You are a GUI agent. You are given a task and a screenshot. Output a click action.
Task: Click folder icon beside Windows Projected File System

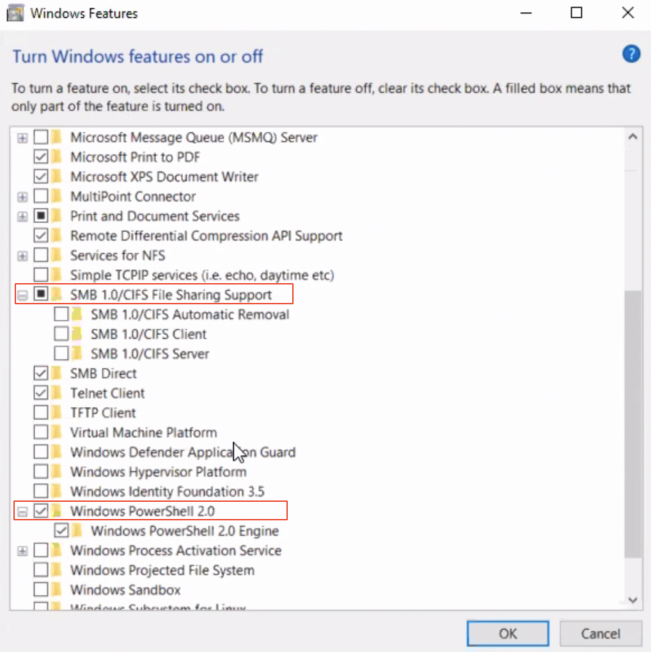[x=57, y=570]
